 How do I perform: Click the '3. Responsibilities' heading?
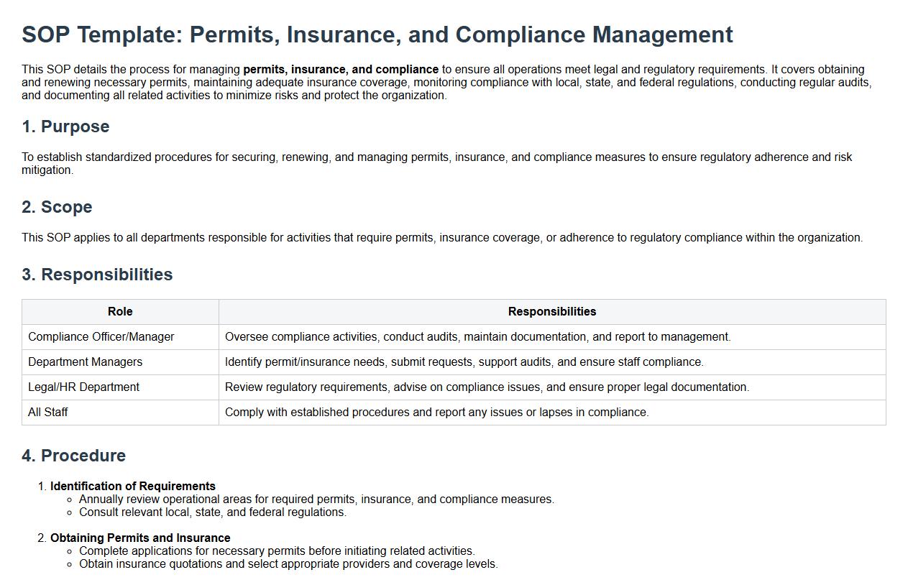click(97, 275)
